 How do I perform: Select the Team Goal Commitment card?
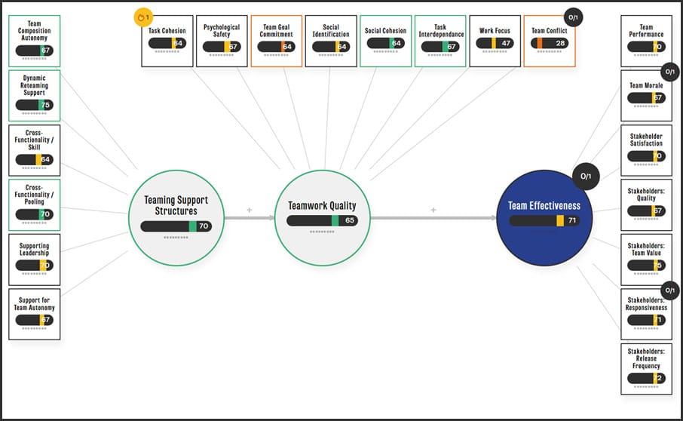pyautogui.click(x=277, y=41)
